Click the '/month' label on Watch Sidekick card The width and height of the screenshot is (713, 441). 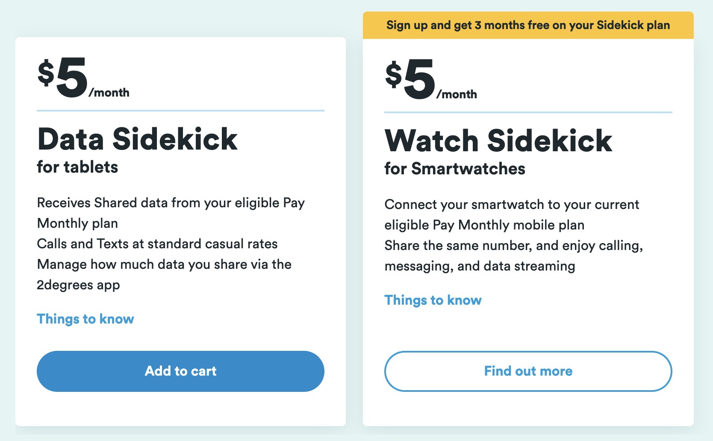pyautogui.click(x=457, y=94)
